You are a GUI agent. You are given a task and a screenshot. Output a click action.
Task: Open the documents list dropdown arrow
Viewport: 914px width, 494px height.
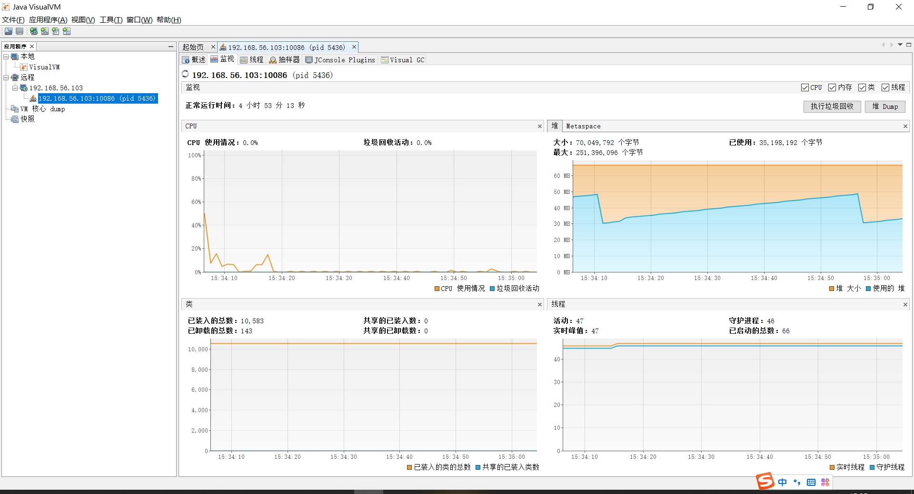[900, 45]
